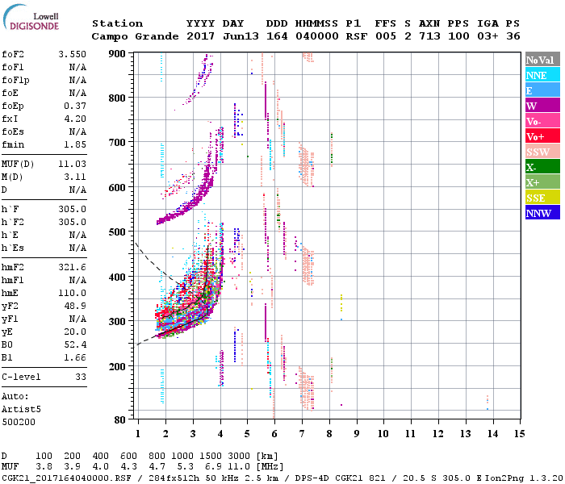Click the C-level value 33
Image resolution: width=565 pixels, height=484 pixels.
(81, 377)
